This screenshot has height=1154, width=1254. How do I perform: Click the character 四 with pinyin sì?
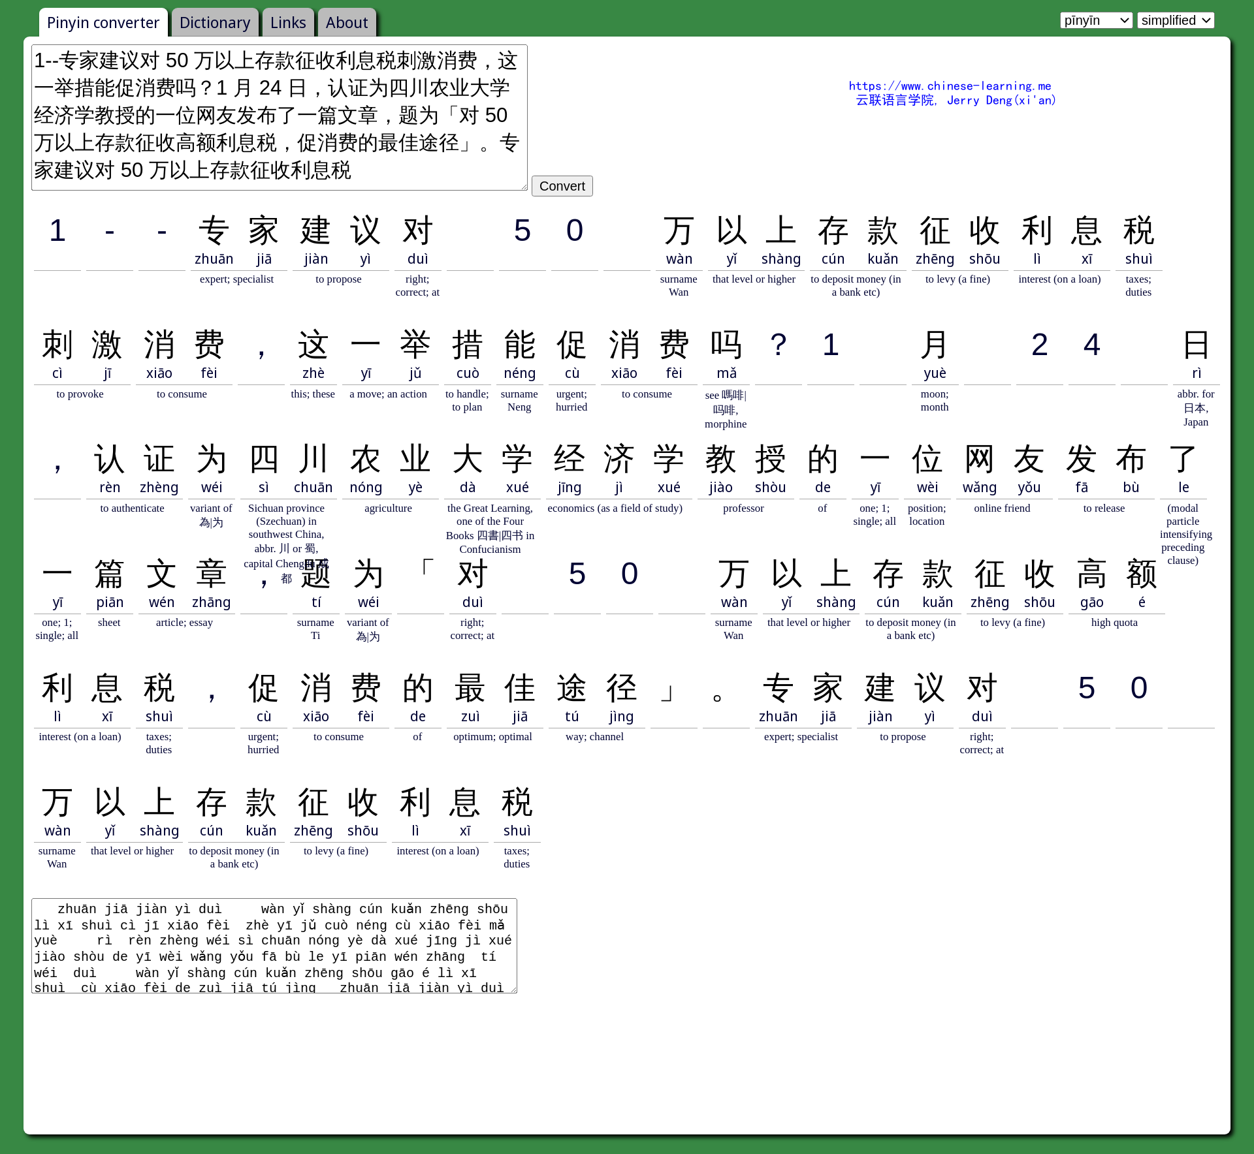point(264,460)
